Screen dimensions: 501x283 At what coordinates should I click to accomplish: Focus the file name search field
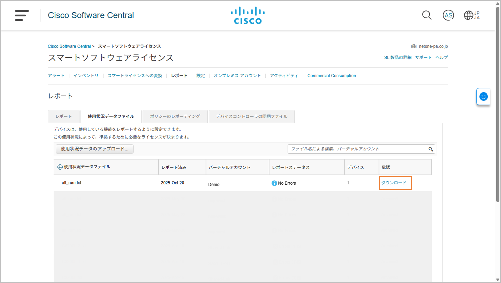point(357,149)
